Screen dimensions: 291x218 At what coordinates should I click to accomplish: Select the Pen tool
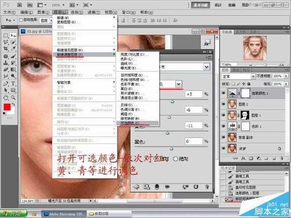6,83
